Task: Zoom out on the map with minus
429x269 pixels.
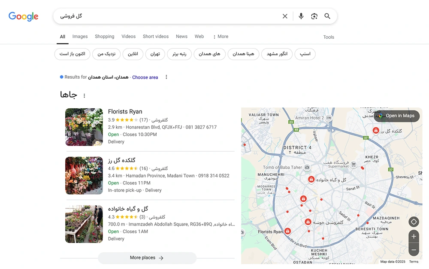Action: click(414, 250)
